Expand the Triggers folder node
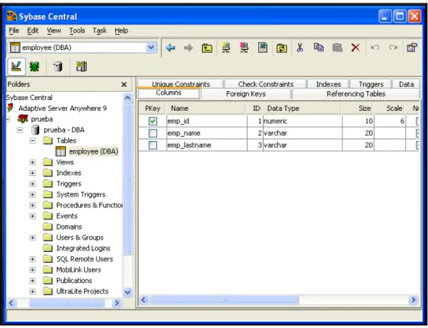The image size is (428, 328). coord(33,184)
